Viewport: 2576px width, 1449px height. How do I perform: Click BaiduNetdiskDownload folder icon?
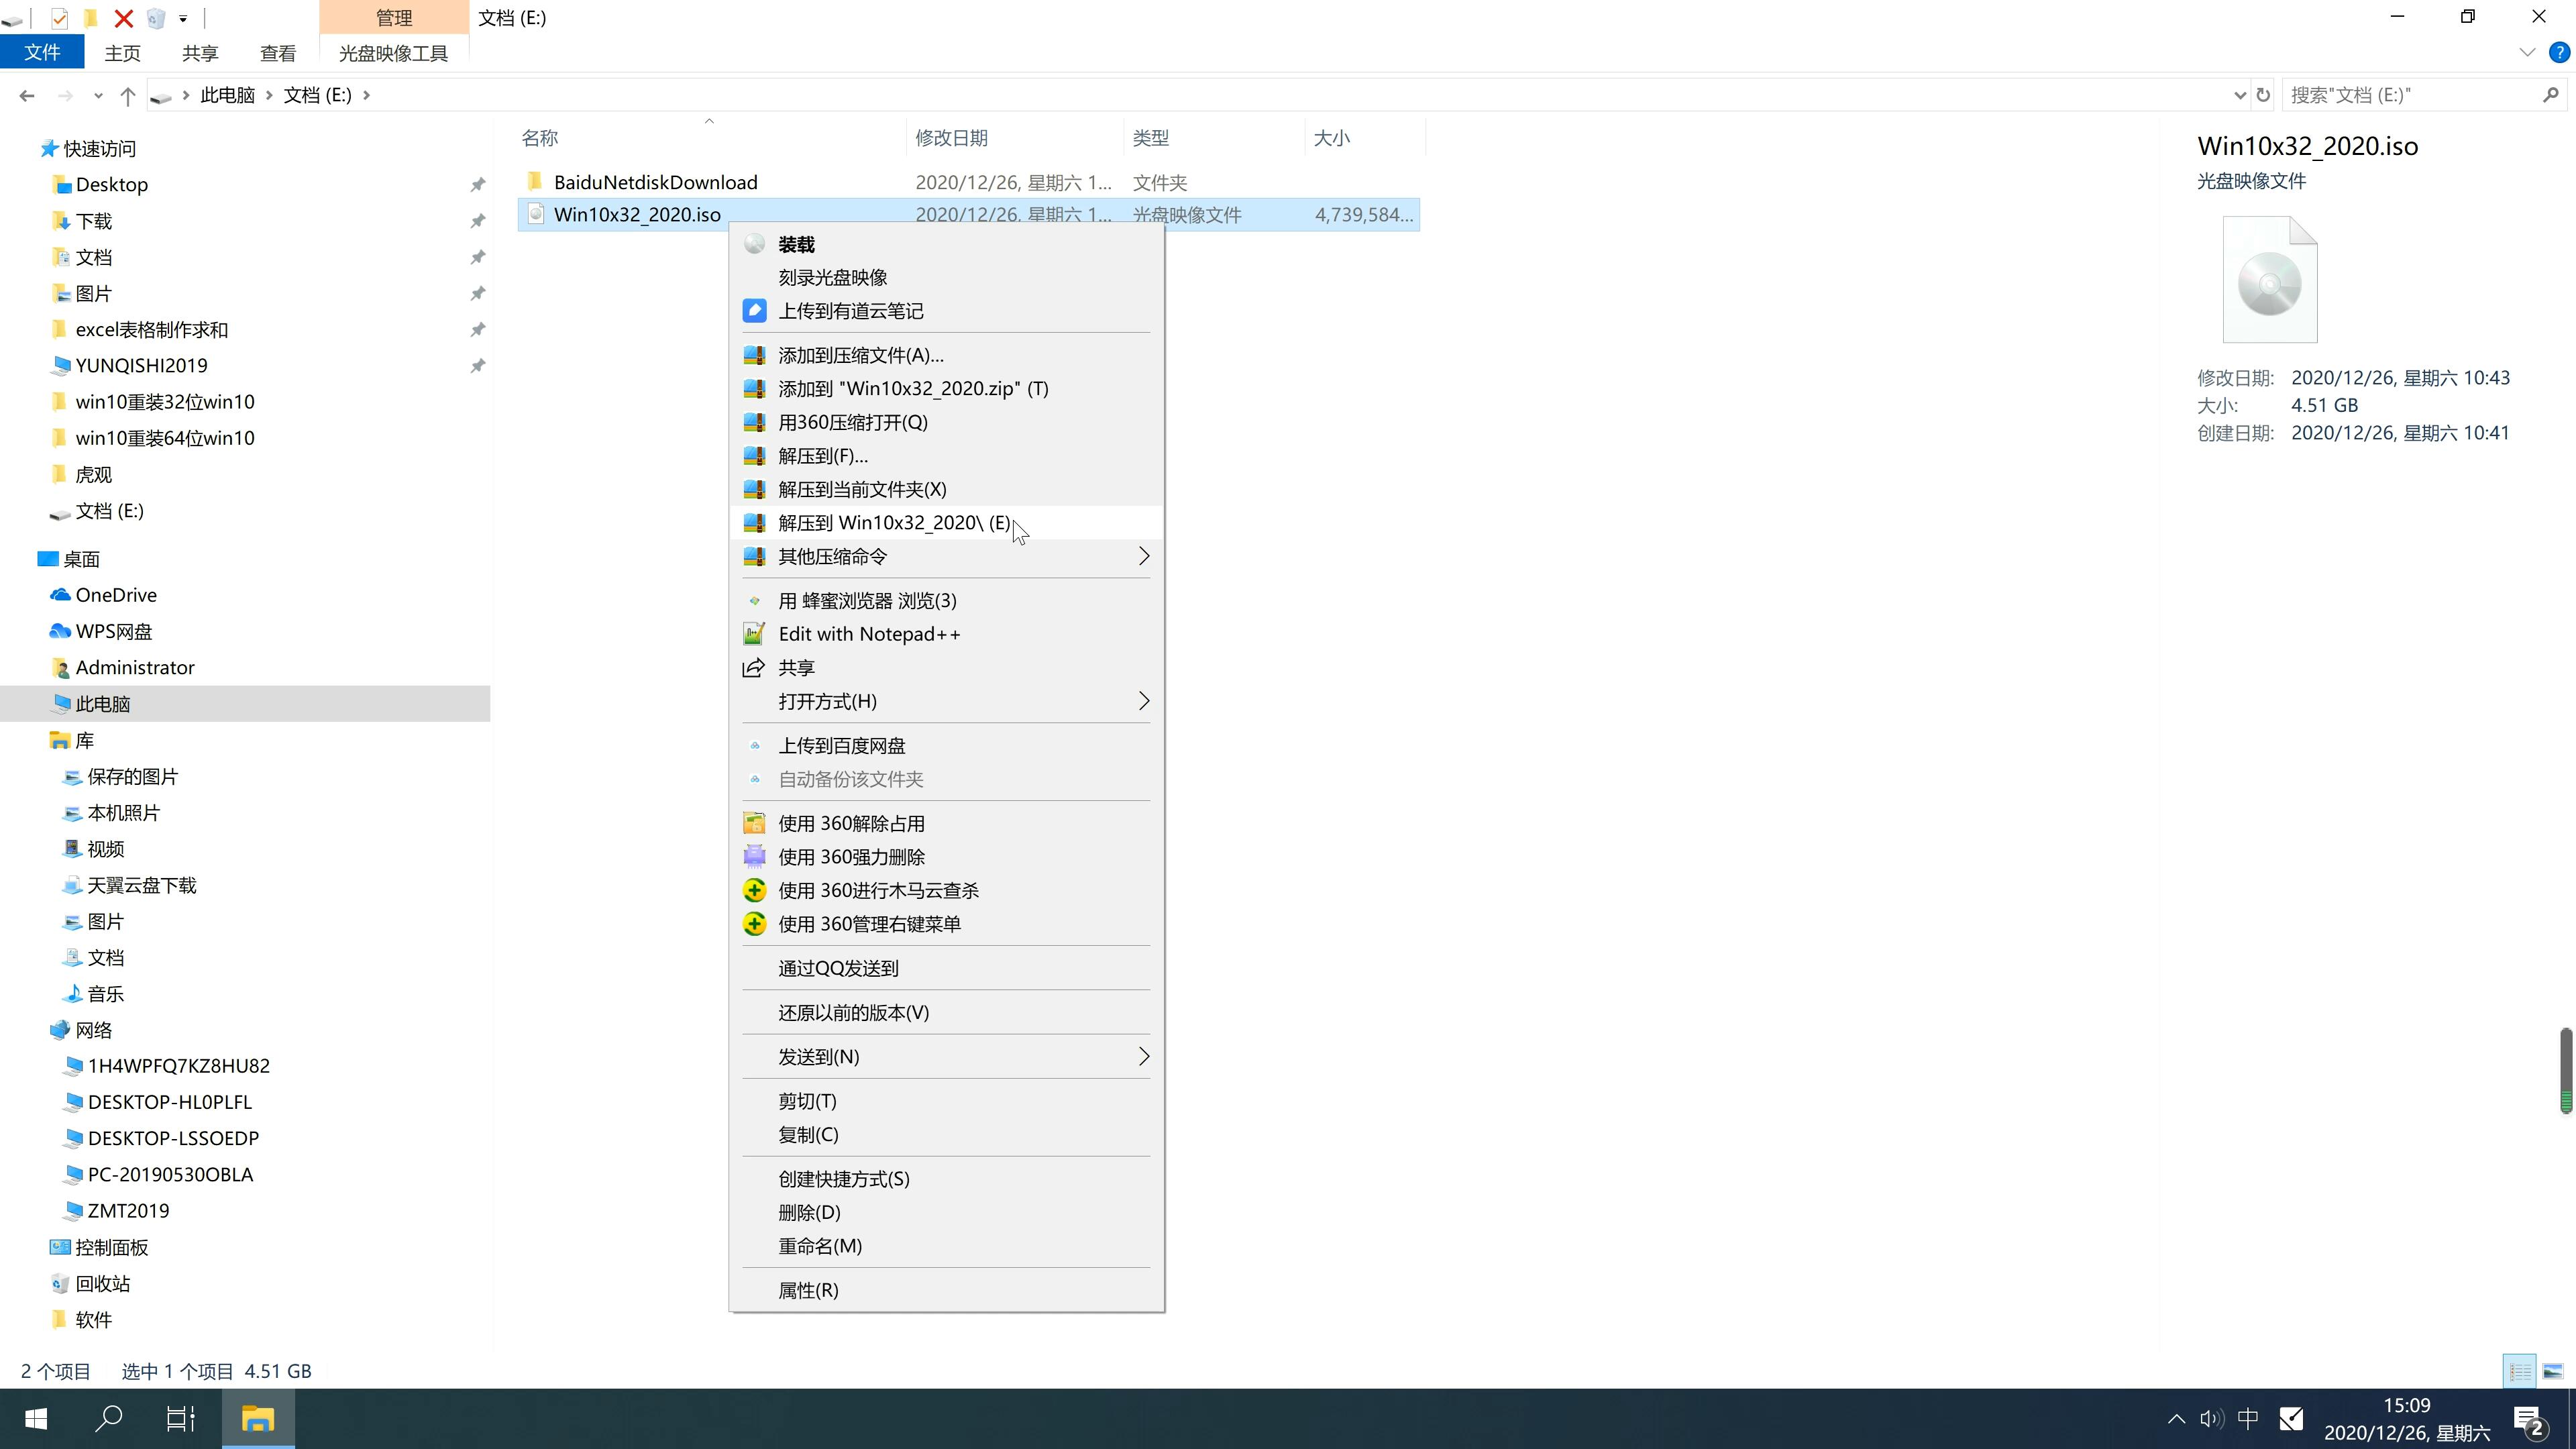pos(531,182)
